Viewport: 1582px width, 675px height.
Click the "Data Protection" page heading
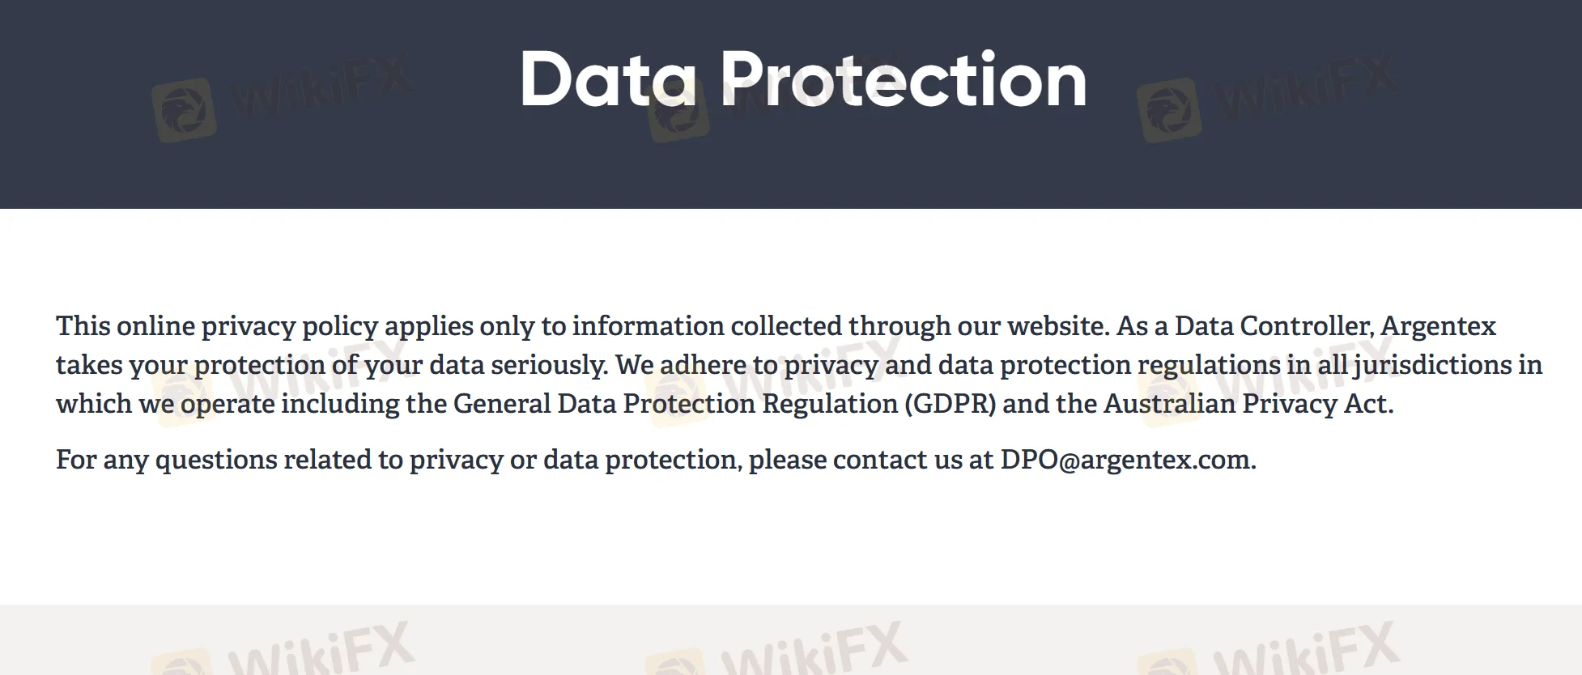click(802, 79)
